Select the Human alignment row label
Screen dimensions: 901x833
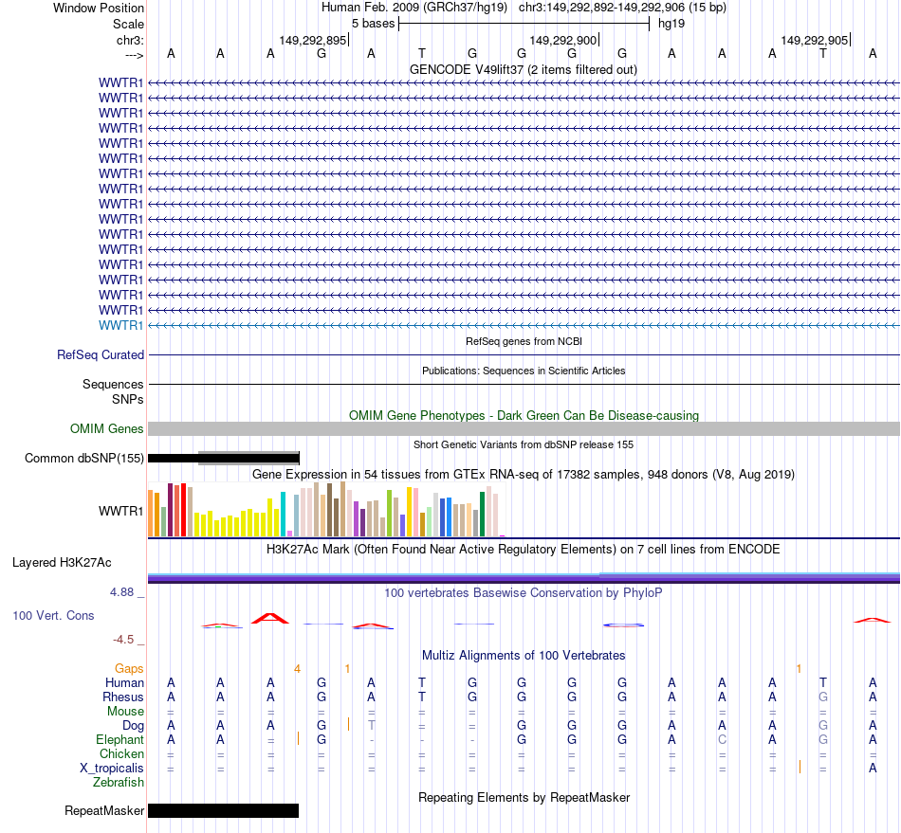point(124,682)
